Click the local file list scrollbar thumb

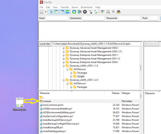tap(141, 96)
